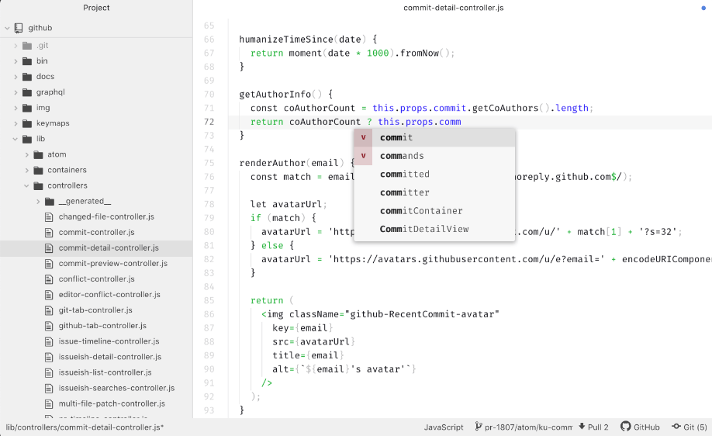Collapse the lib folder
Screen dimensions: 712x436
pyautogui.click(x=16, y=139)
